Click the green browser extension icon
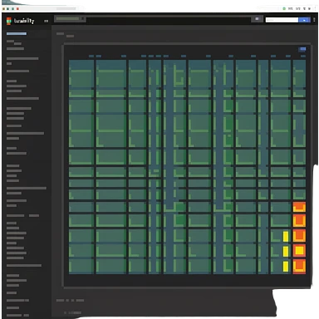319x319 pixels. point(284,9)
